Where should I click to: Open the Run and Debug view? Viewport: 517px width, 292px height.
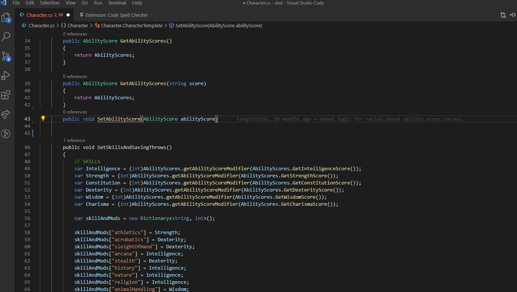(x=6, y=76)
